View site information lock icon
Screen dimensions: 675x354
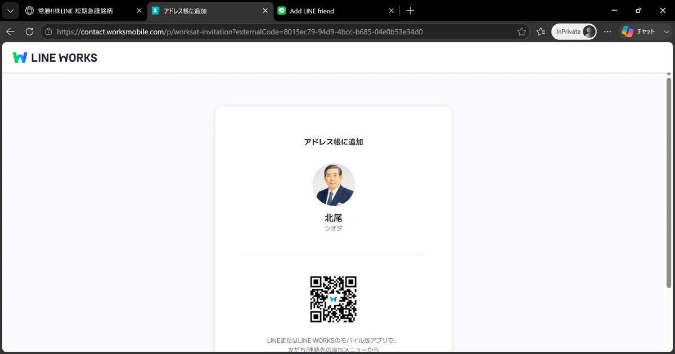tap(49, 32)
